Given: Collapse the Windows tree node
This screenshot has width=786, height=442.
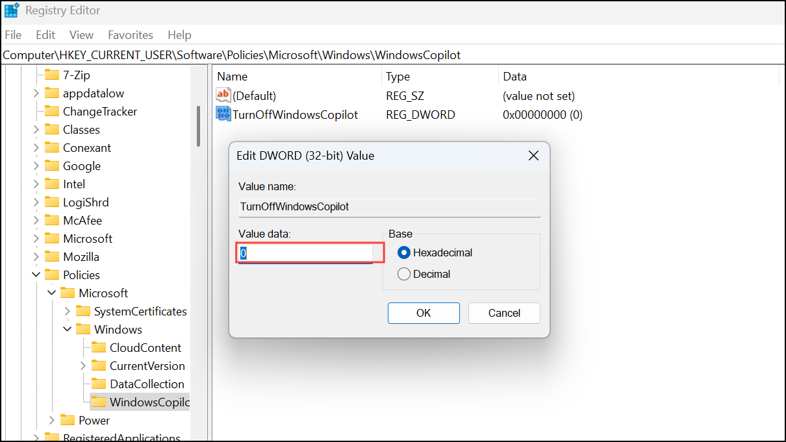Looking at the screenshot, I should click(x=68, y=329).
